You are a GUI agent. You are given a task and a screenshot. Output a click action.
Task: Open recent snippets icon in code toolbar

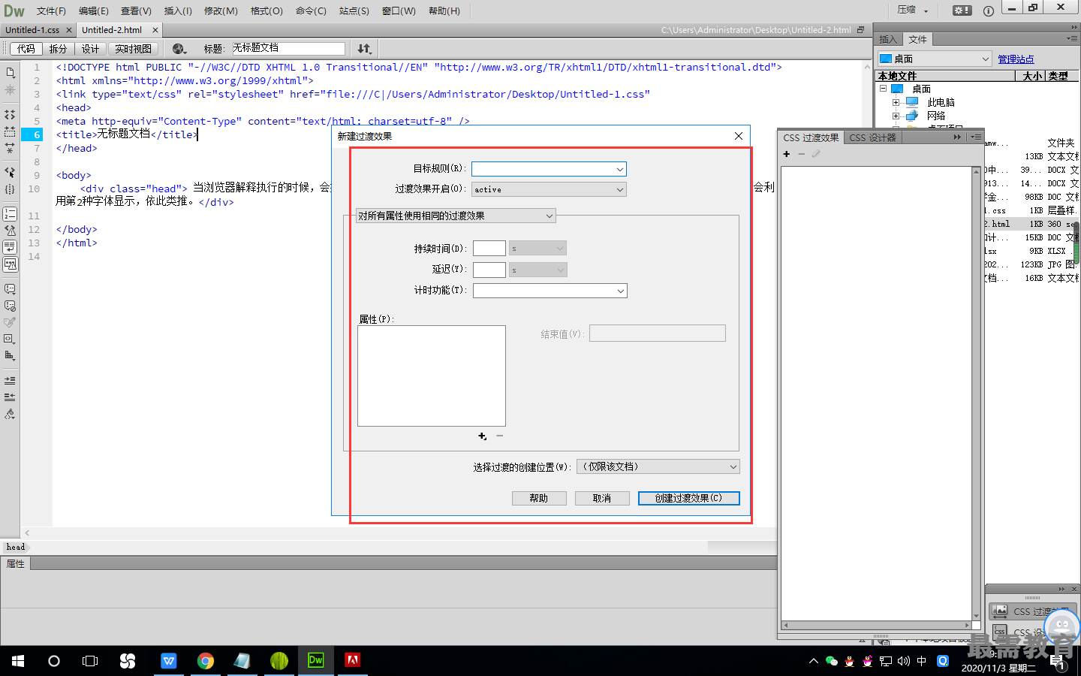pyautogui.click(x=11, y=339)
